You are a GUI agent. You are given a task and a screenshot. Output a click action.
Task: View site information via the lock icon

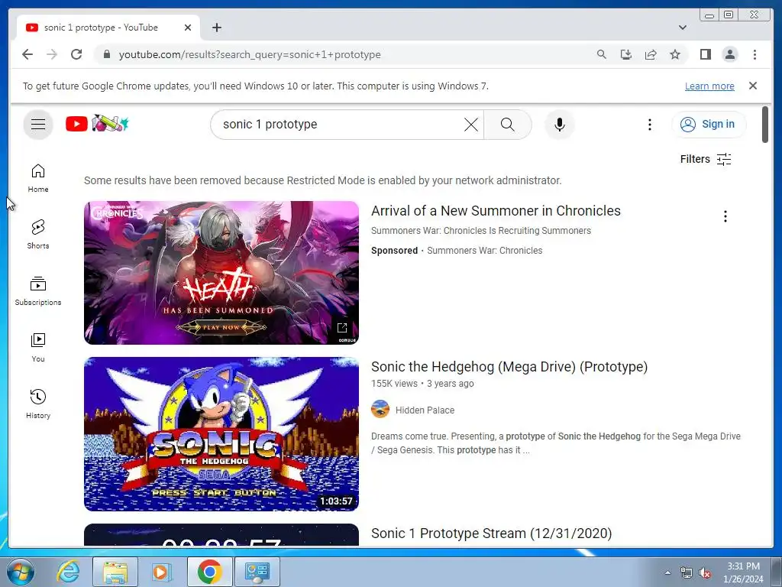[106, 54]
